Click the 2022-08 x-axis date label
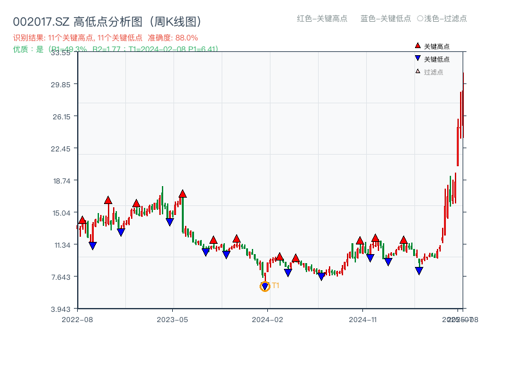Screen dimensions: 514x385 (x=77, y=320)
